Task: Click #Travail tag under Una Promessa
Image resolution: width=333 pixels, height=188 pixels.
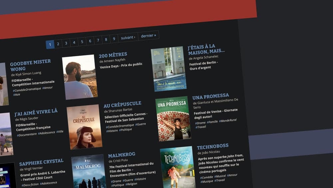Action: tap(201, 127)
